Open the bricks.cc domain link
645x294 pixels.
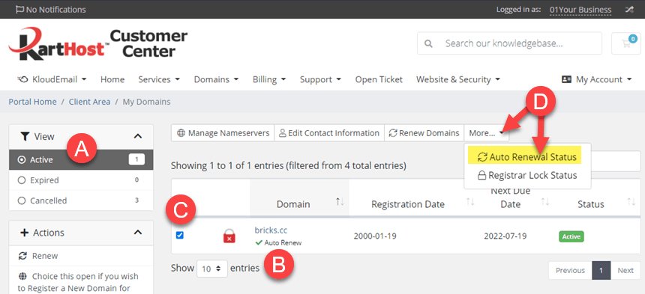270,230
